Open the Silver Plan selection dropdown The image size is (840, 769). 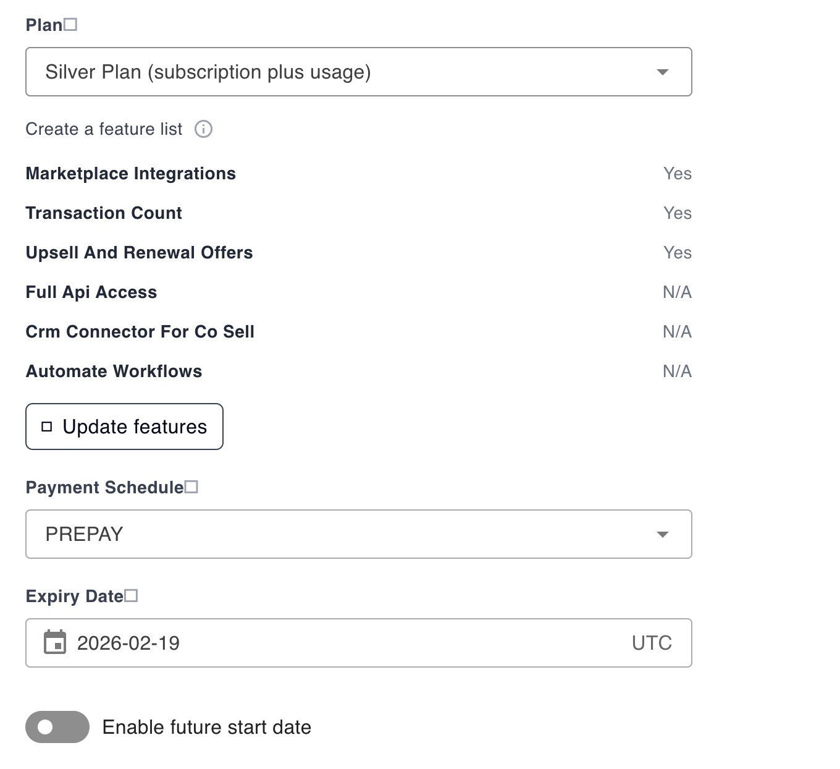pos(358,72)
